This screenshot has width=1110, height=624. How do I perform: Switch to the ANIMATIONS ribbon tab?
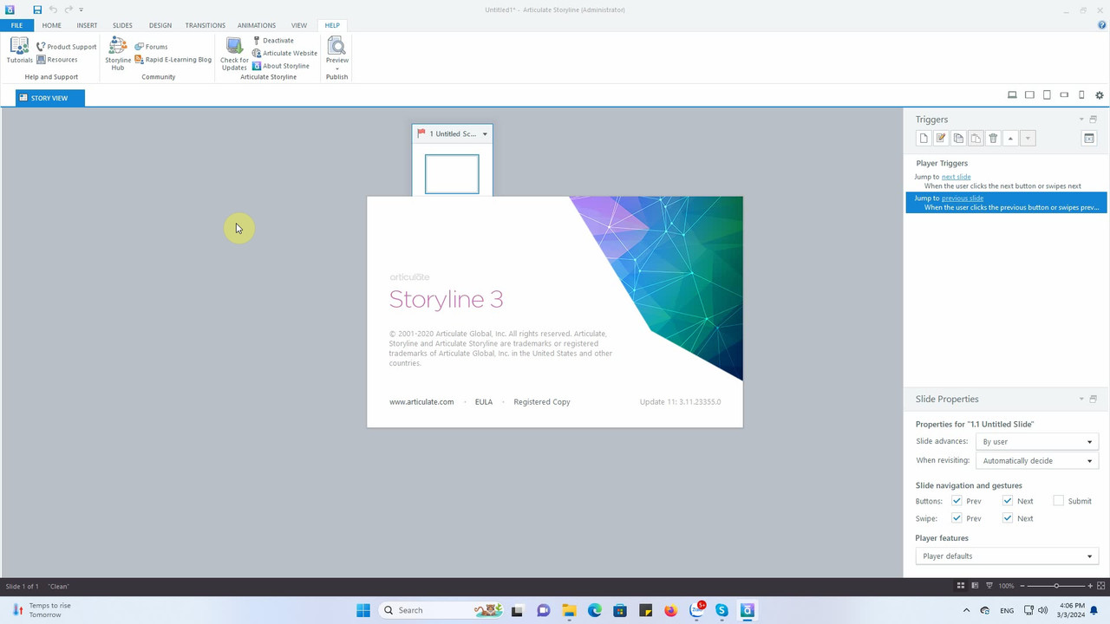[257, 25]
